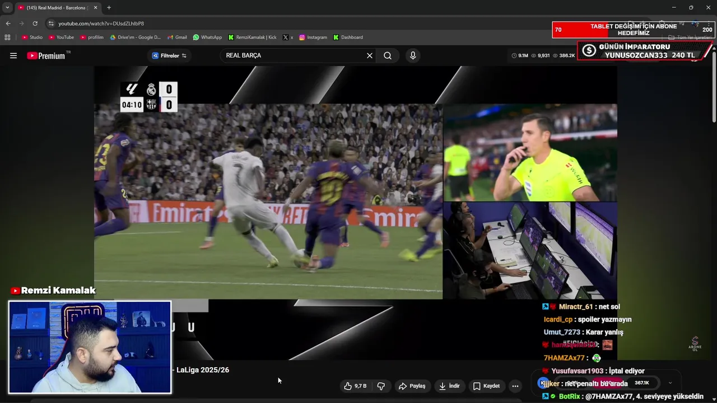Download the video with İndir

pos(449,386)
